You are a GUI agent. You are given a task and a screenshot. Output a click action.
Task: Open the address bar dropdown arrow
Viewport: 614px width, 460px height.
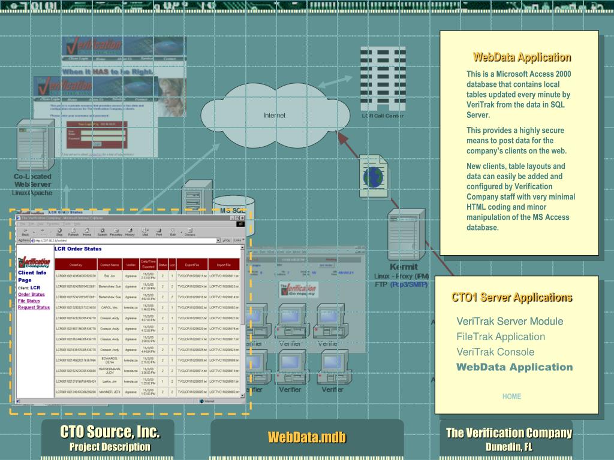click(x=218, y=241)
